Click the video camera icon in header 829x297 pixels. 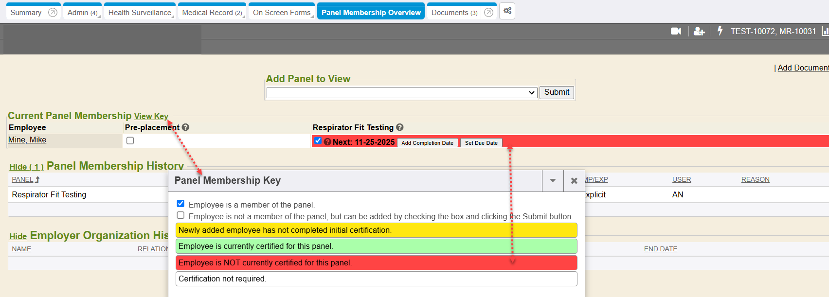click(x=676, y=31)
